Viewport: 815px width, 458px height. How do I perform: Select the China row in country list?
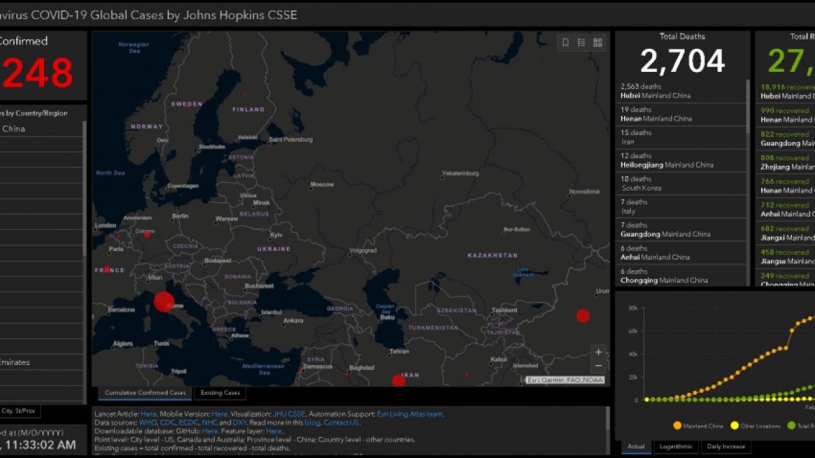[41, 129]
